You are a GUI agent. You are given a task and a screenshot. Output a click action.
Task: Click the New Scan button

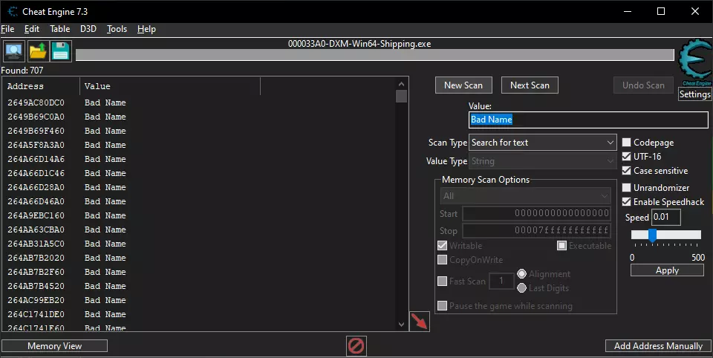click(x=463, y=85)
